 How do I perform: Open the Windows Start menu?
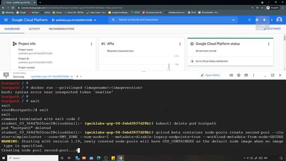(4, 158)
